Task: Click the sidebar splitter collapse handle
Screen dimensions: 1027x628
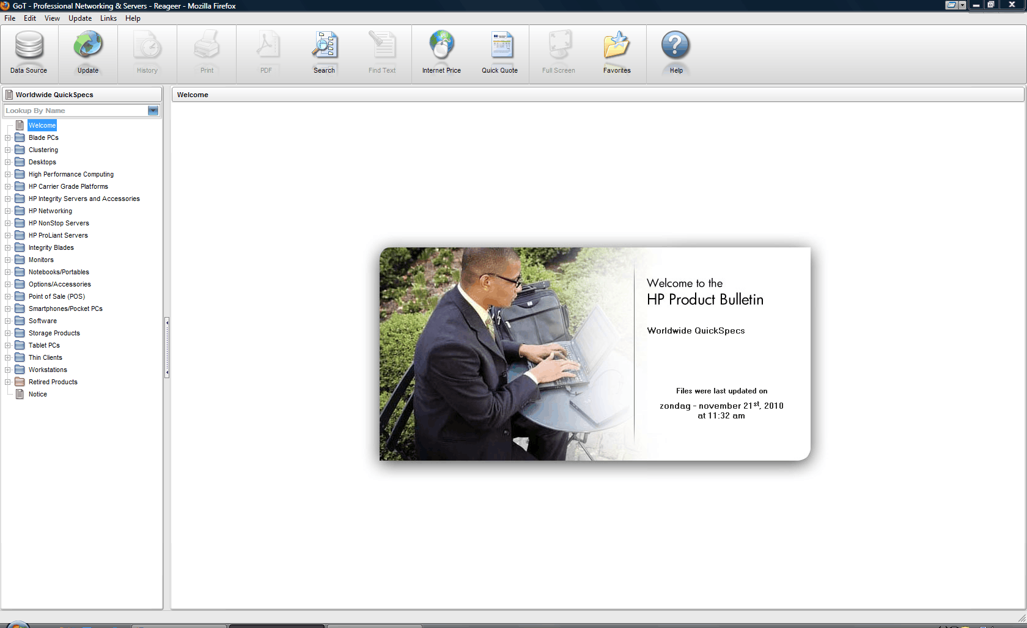Action: [x=167, y=348]
